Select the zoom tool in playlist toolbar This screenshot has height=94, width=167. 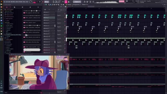62,5
